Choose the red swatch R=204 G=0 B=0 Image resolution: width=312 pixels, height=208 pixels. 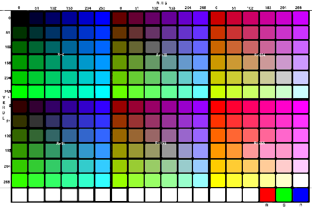[x=218, y=18]
